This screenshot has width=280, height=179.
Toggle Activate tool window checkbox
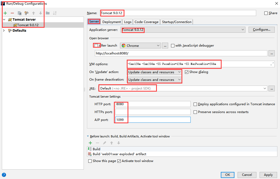click(119, 161)
